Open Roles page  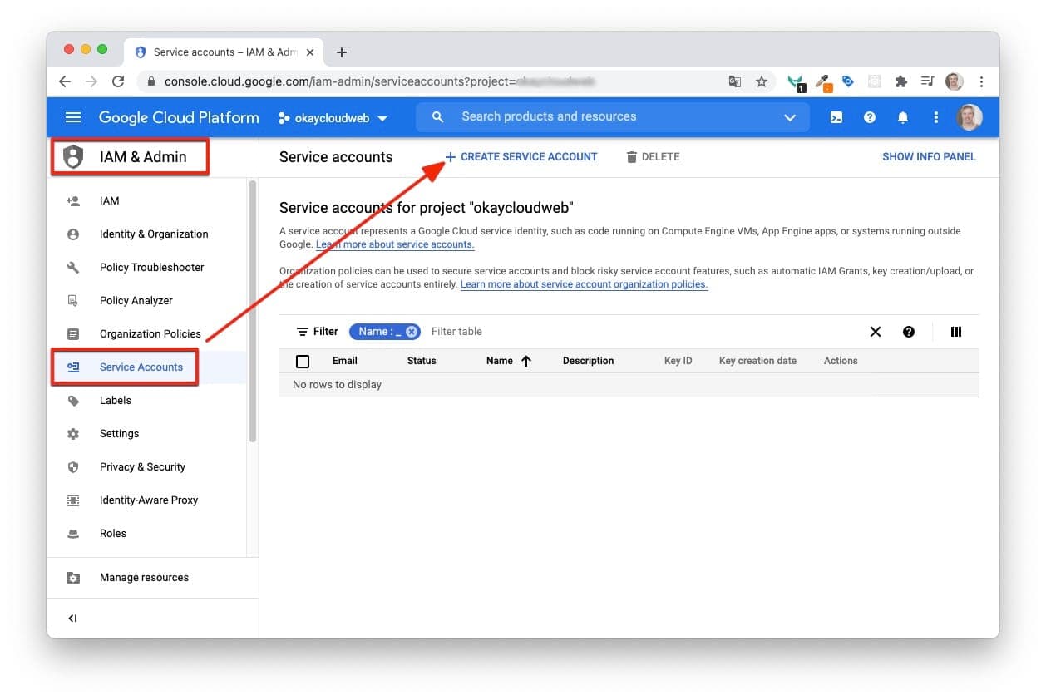coord(147,533)
